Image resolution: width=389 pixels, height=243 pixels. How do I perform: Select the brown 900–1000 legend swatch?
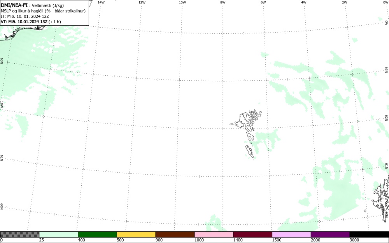point(175,234)
